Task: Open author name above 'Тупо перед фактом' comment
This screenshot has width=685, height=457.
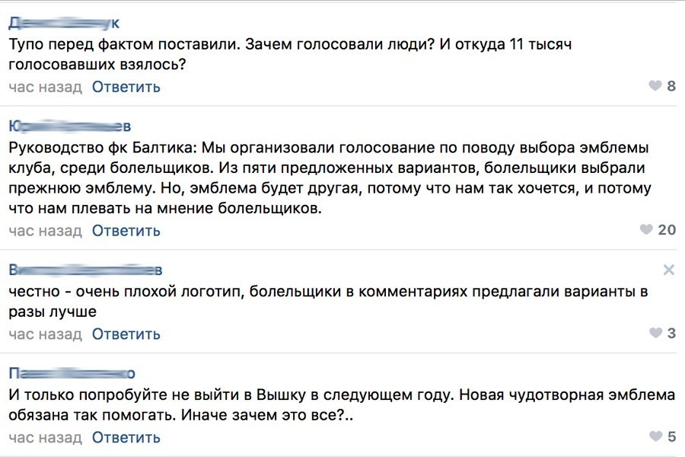Action: pyautogui.click(x=64, y=23)
